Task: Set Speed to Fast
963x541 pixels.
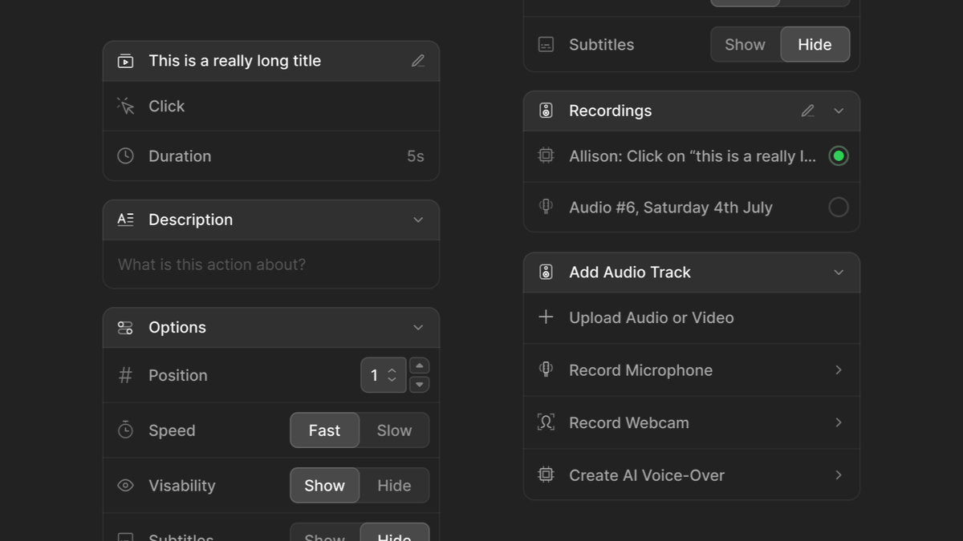Action: 324,430
